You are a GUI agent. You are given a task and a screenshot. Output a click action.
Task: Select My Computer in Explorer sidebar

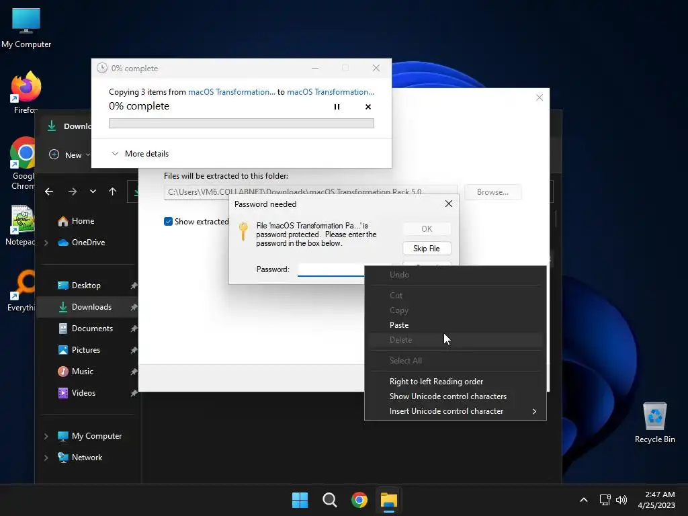tap(89, 435)
